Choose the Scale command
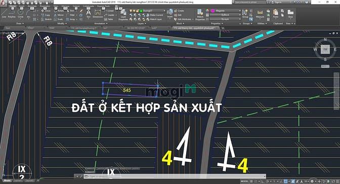Screen dimensions: 340x184 coord(58,19)
